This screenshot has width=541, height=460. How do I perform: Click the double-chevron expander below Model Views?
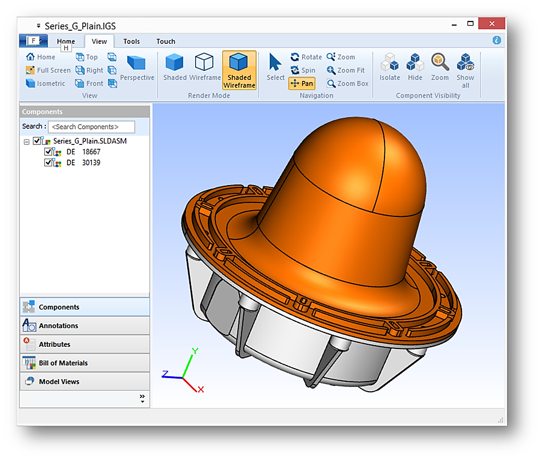(x=142, y=397)
